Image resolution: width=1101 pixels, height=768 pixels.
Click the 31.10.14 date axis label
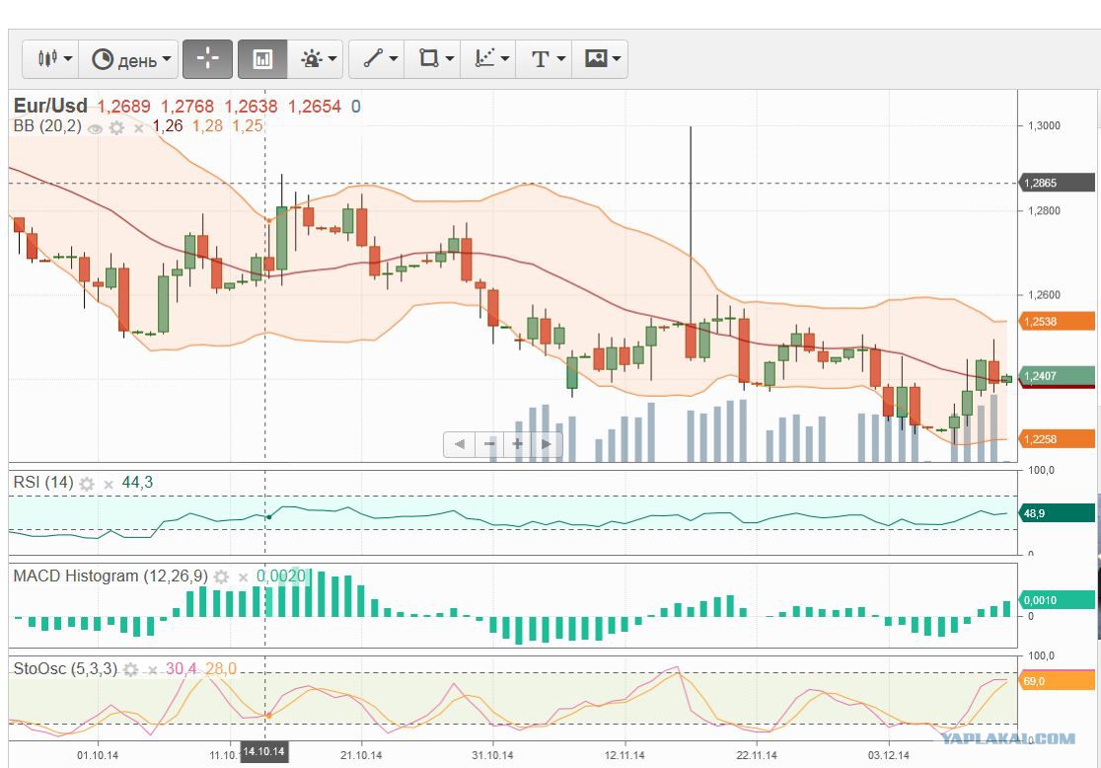click(x=492, y=755)
